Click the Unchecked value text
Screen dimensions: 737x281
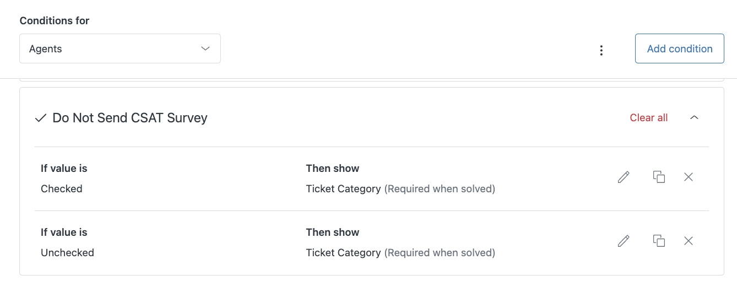coord(67,253)
